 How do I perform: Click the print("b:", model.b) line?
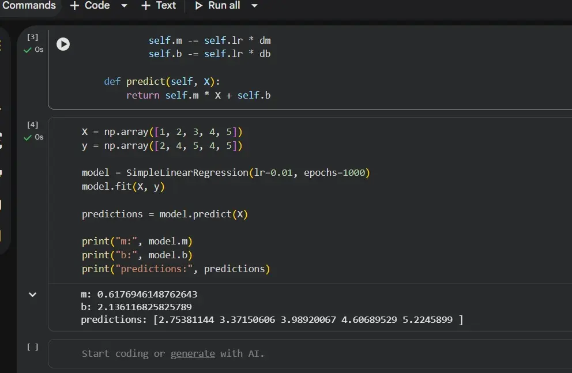point(137,255)
